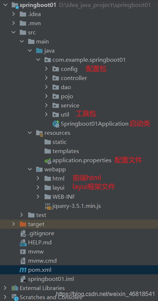Viewport: 158px width, 301px height.
Task: Click the springboot01.iml file icon
Action: point(23,279)
